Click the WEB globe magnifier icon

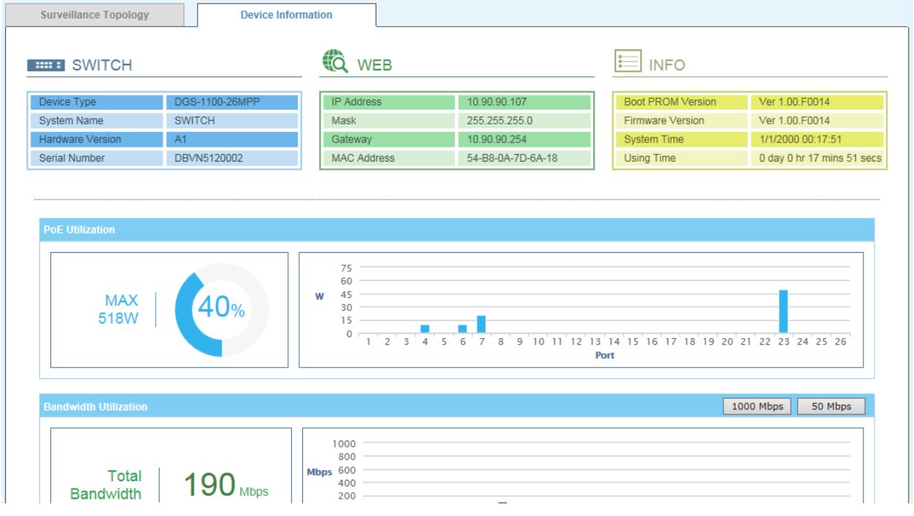pos(335,62)
